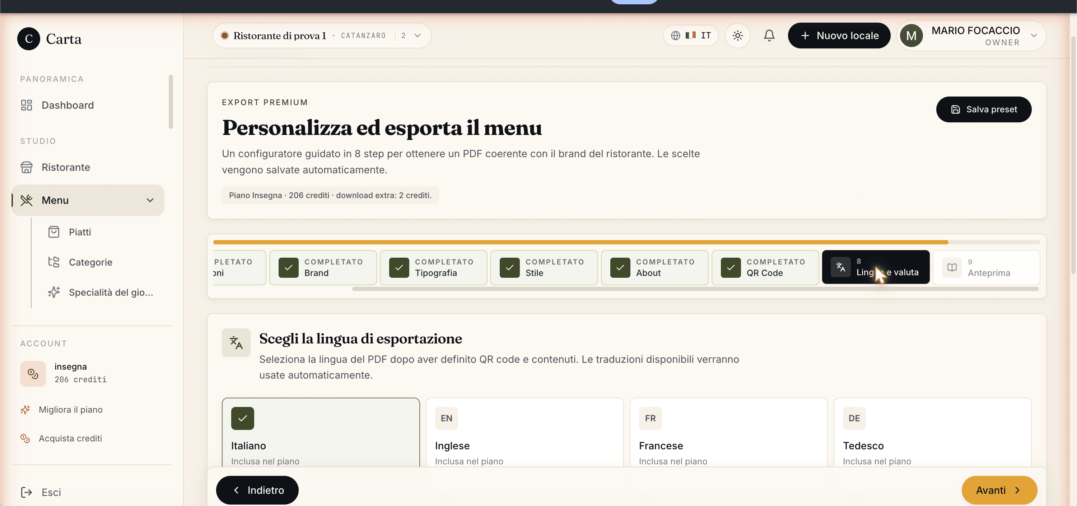This screenshot has height=506, width=1077.
Task: Open Specialità del giorno page
Action: pos(102,292)
